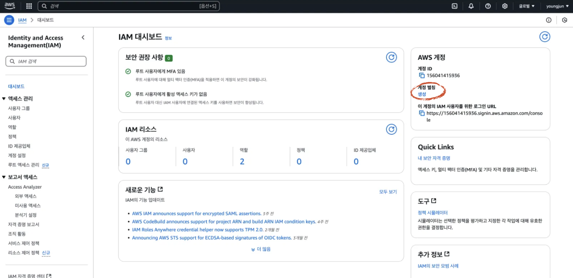This screenshot has width=573, height=278.
Task: Click 모두 보기 in 새로운 기능
Action: pyautogui.click(x=388, y=192)
